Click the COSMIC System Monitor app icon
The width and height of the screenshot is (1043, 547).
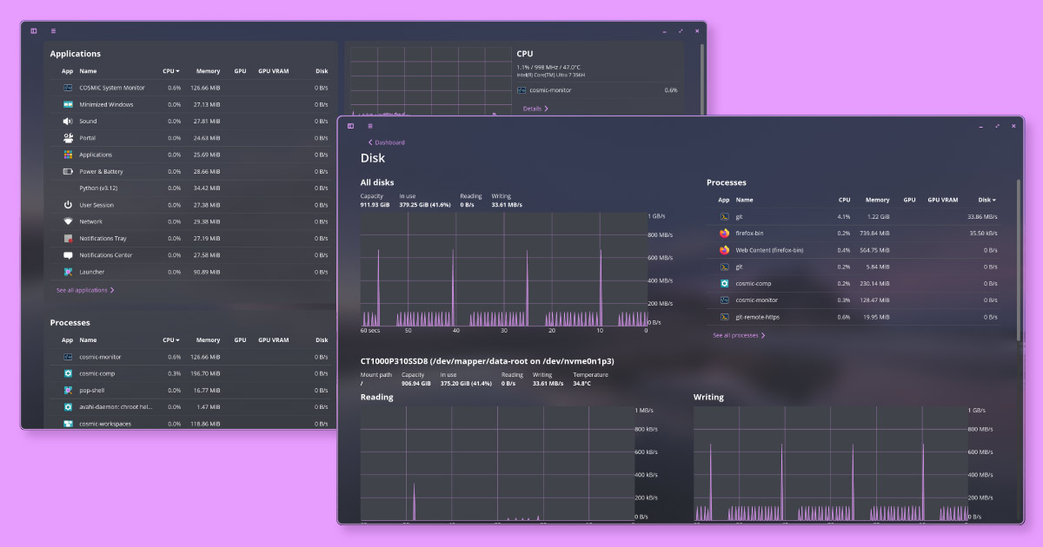point(68,88)
